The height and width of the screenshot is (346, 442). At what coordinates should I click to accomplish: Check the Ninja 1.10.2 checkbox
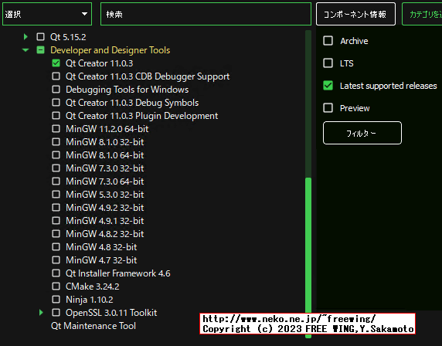[56, 299]
